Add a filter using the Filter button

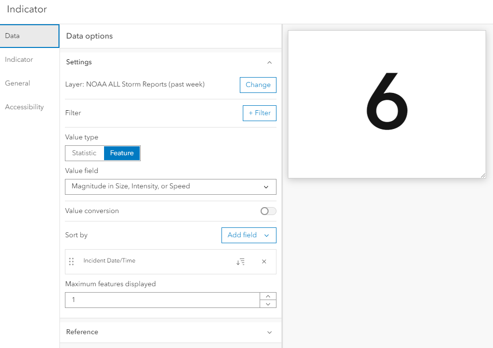pyautogui.click(x=259, y=113)
